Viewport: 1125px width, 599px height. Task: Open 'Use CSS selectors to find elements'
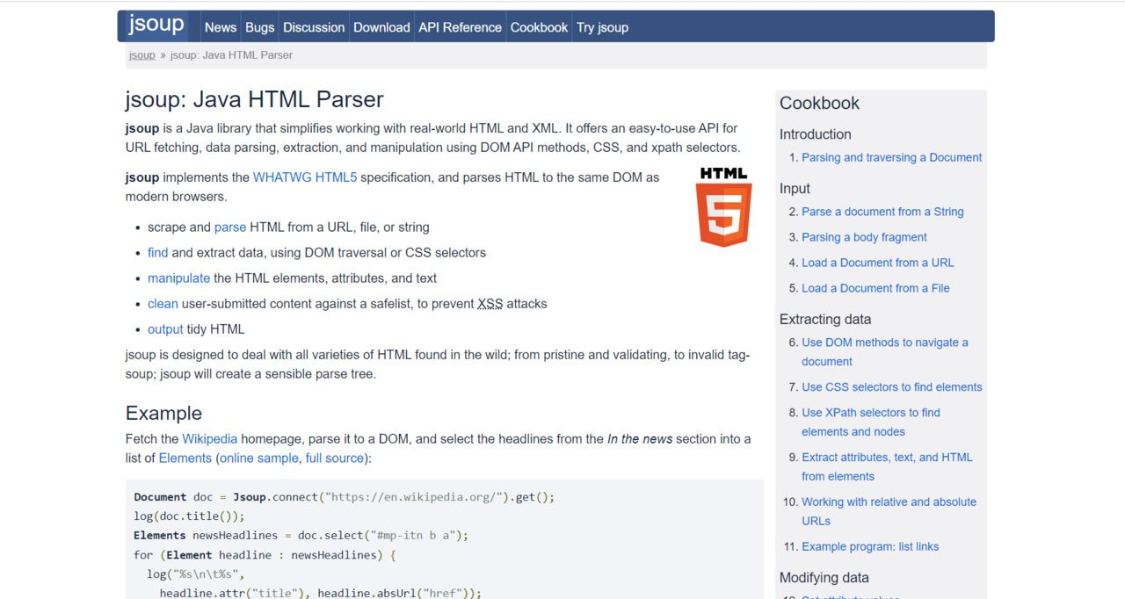click(x=891, y=387)
